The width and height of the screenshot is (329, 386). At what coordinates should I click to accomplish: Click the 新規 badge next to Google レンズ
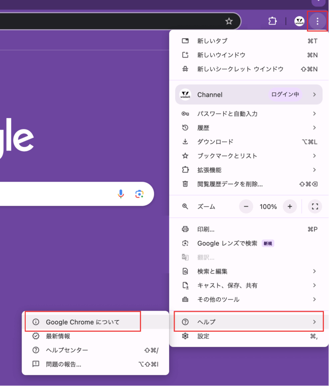[x=268, y=243]
